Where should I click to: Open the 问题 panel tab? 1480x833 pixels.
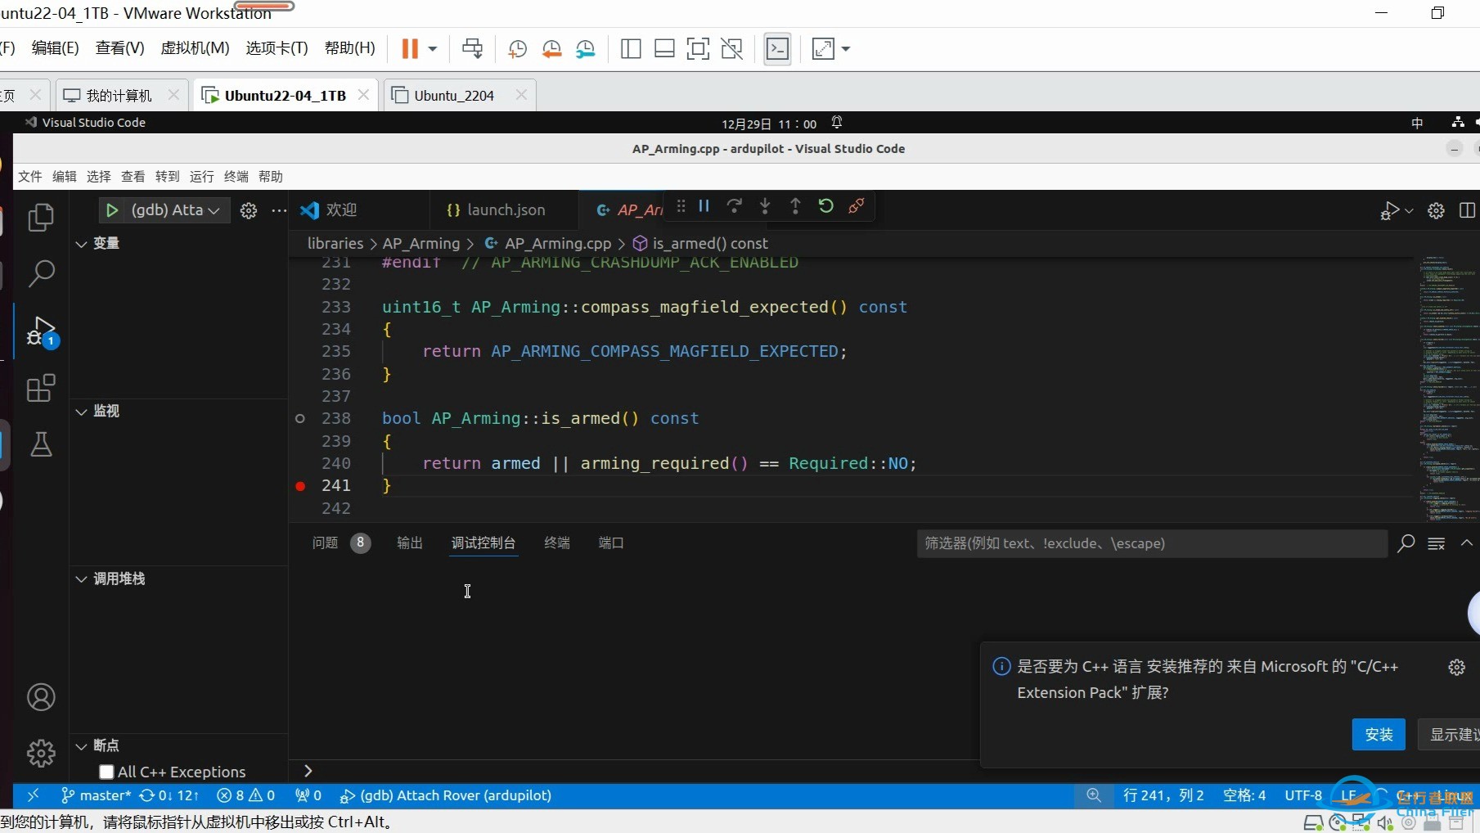tap(325, 543)
